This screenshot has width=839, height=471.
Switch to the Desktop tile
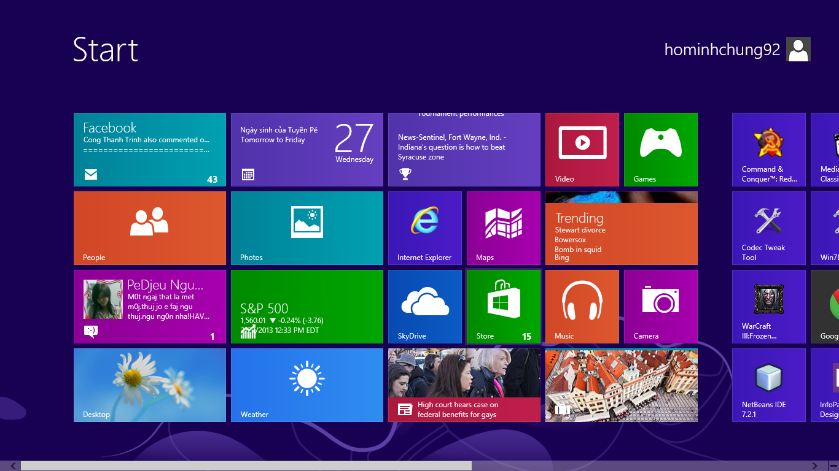pyautogui.click(x=149, y=385)
